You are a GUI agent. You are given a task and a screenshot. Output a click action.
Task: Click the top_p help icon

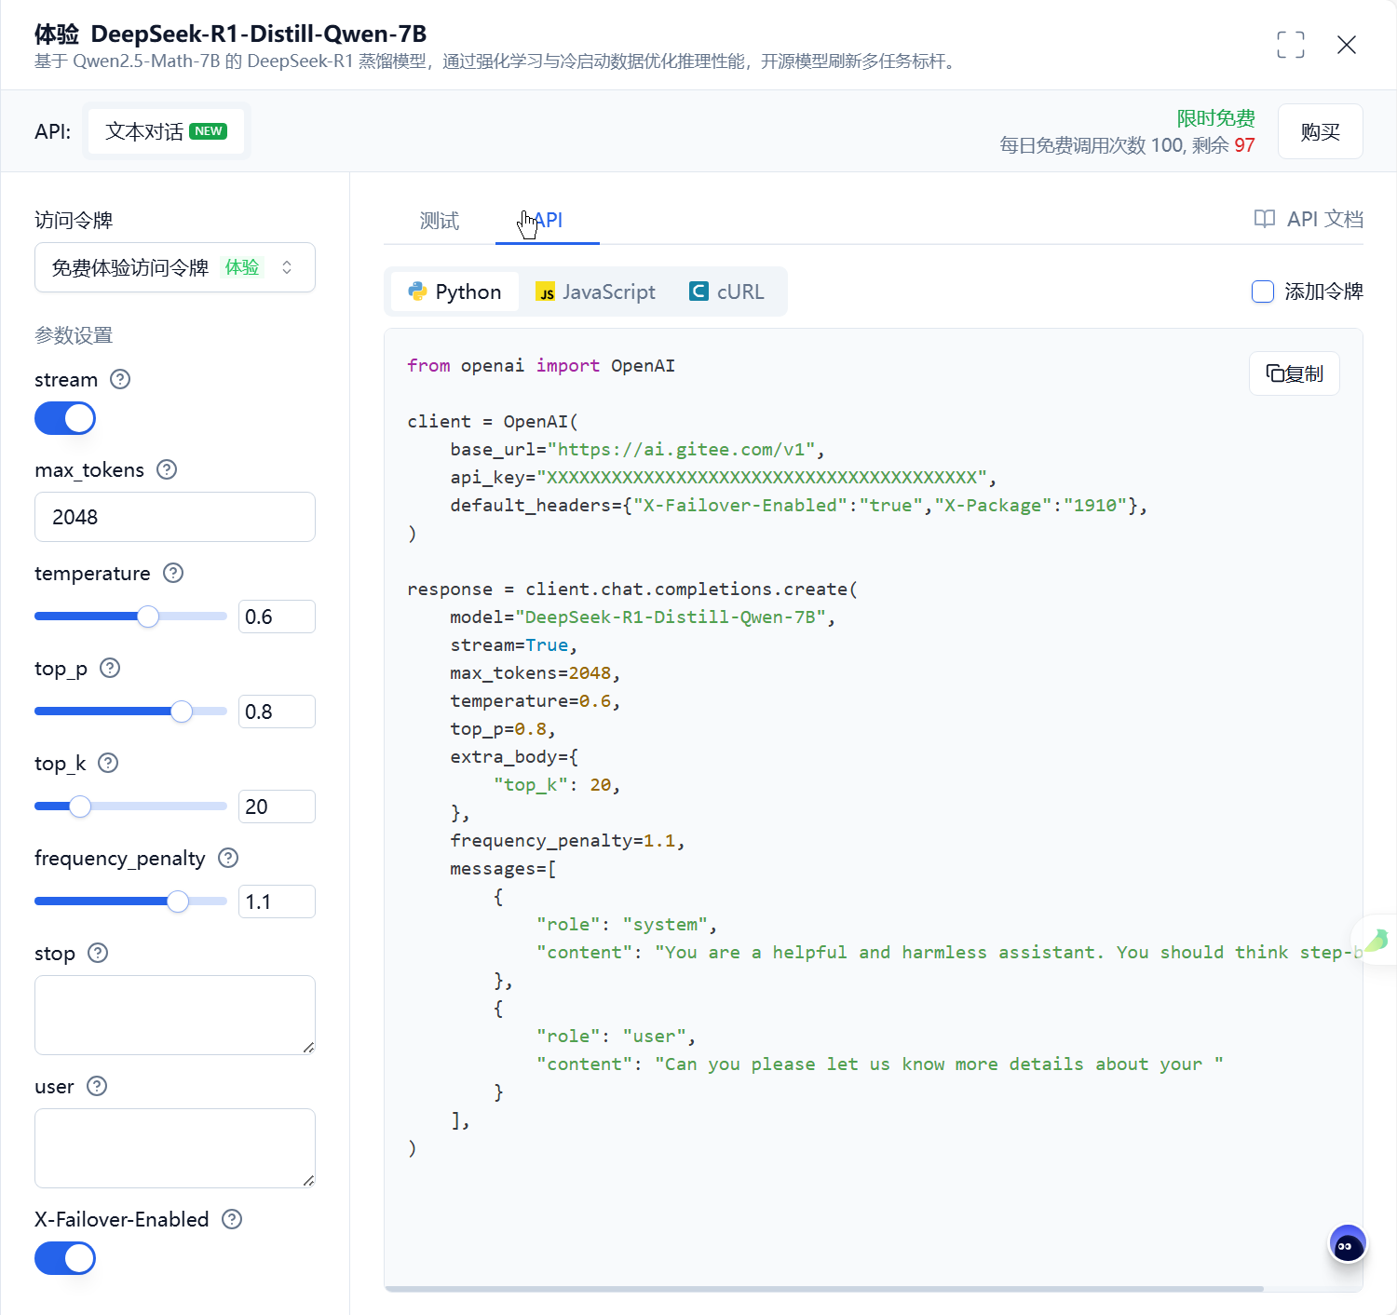[x=110, y=668]
